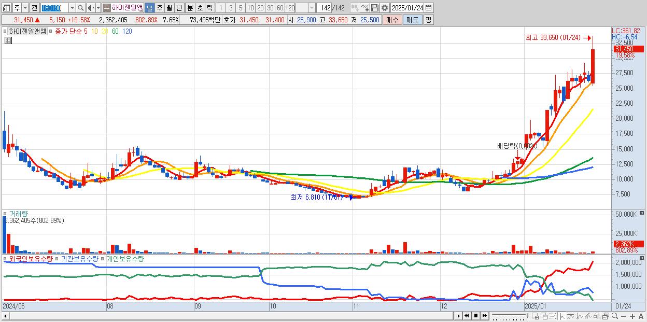Screen dimensions: 647x322
Task: Fast-forward the chart replay
Action: click(484, 316)
